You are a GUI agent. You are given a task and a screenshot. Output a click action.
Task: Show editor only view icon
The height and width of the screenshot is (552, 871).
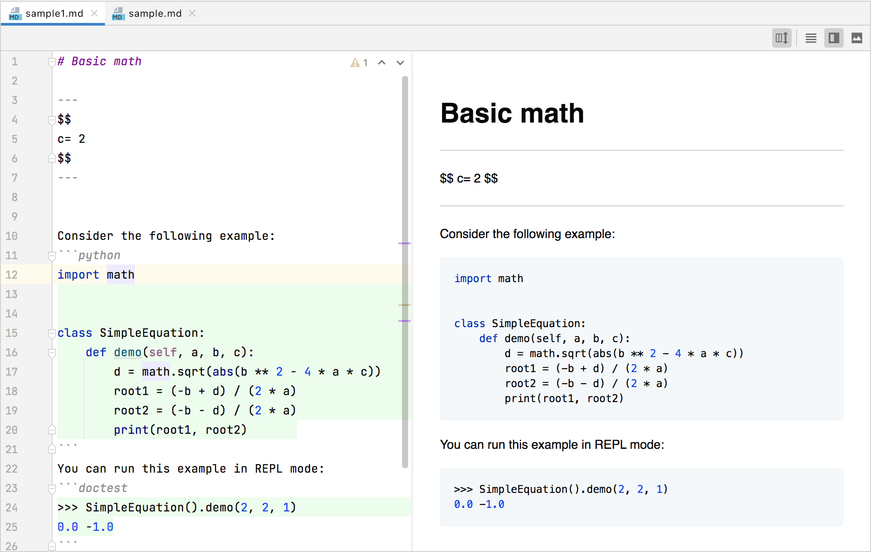pos(811,38)
